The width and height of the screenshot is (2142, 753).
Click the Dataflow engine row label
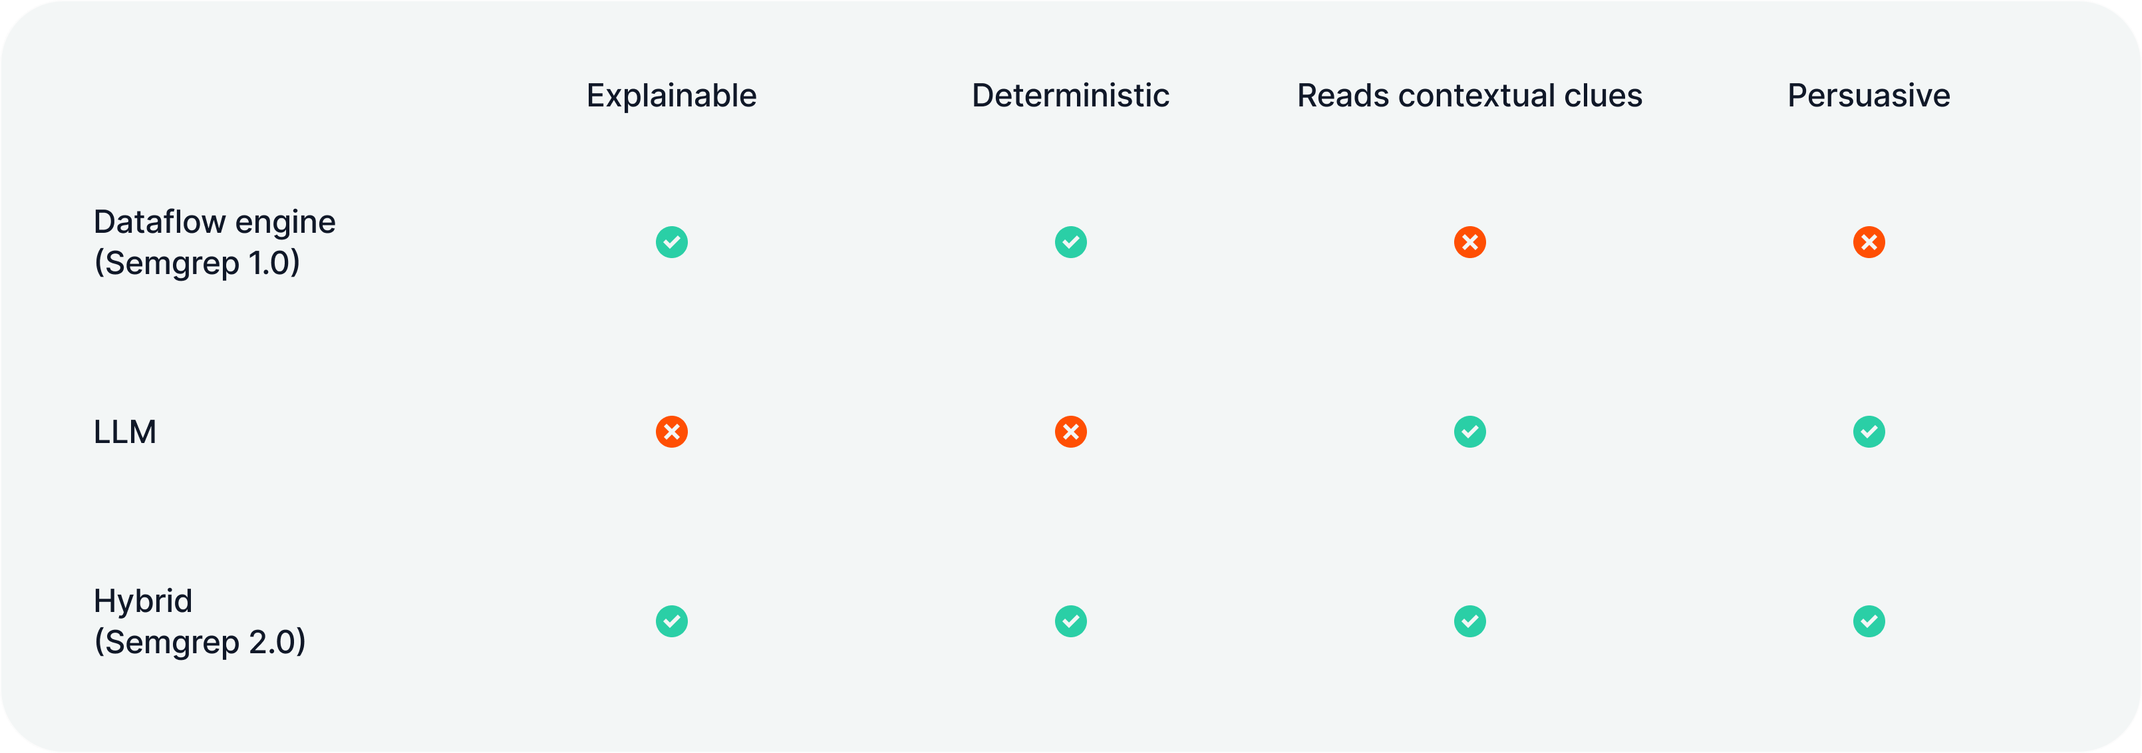coord(214,222)
